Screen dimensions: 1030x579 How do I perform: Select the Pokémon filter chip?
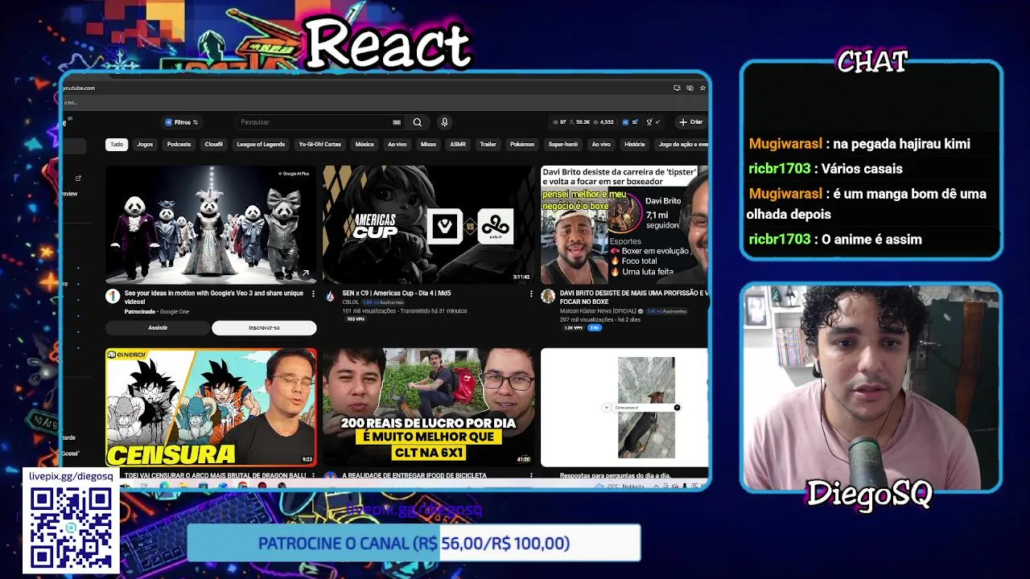[522, 145]
